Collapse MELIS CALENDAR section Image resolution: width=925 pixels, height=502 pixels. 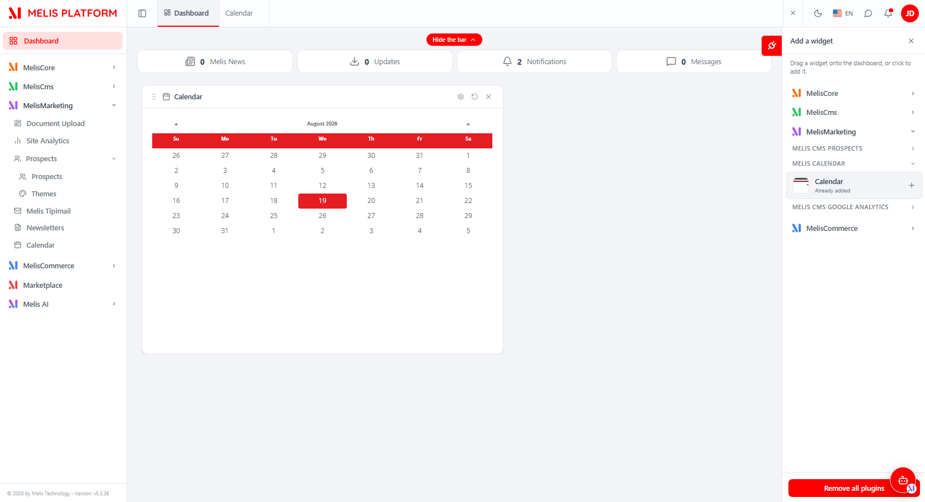click(854, 163)
